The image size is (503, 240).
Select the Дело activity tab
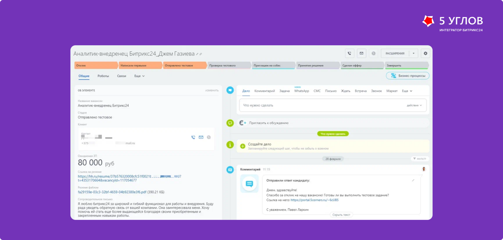pyautogui.click(x=246, y=91)
